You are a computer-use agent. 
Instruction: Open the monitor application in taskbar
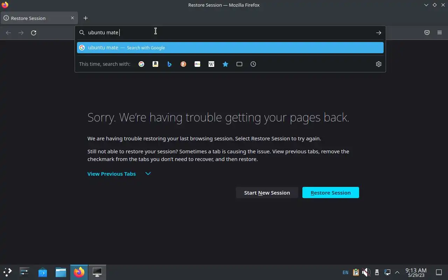click(x=97, y=272)
